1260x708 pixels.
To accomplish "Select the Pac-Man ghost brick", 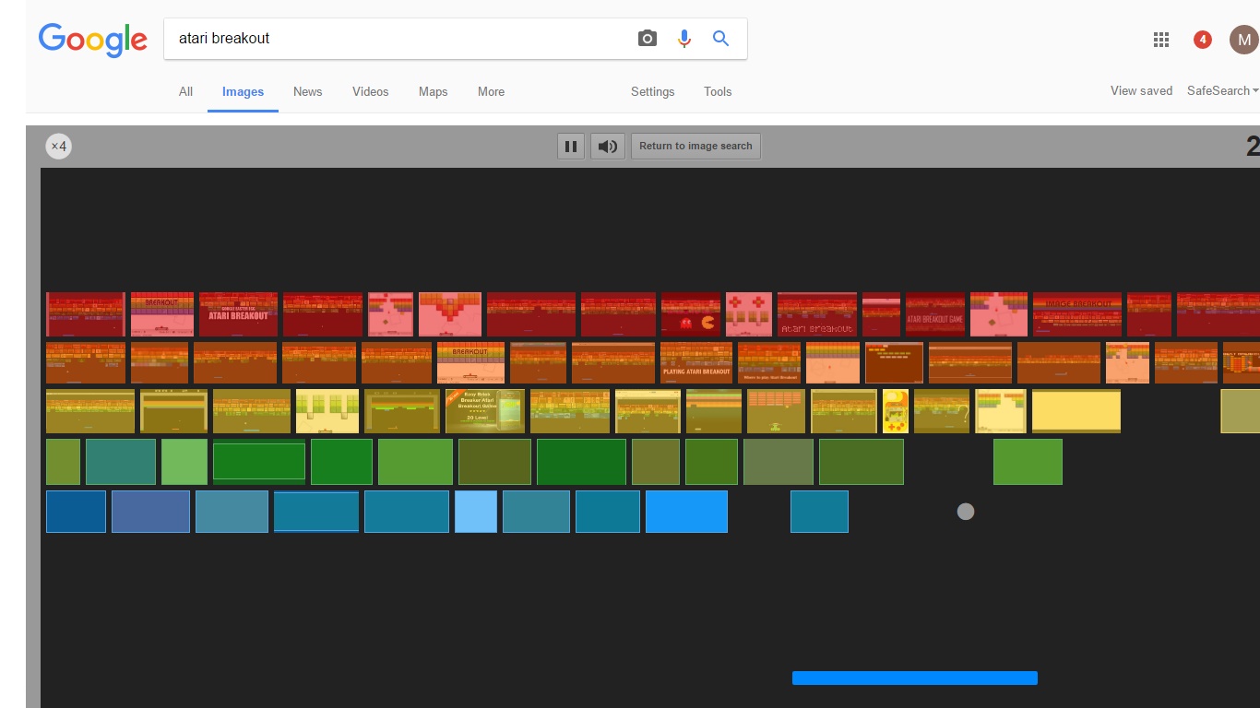I will pos(691,314).
